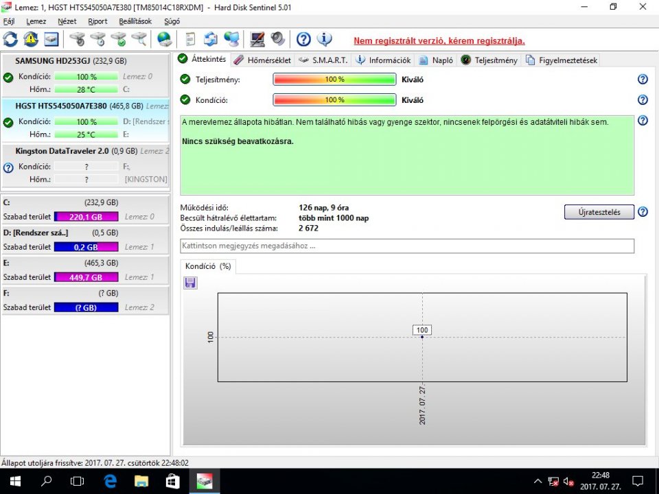Viewport: 659px width, 494px height.
Task: Click the save floppy icon above the graph
Action: point(190,283)
